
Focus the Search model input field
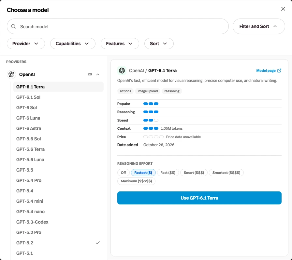click(118, 26)
